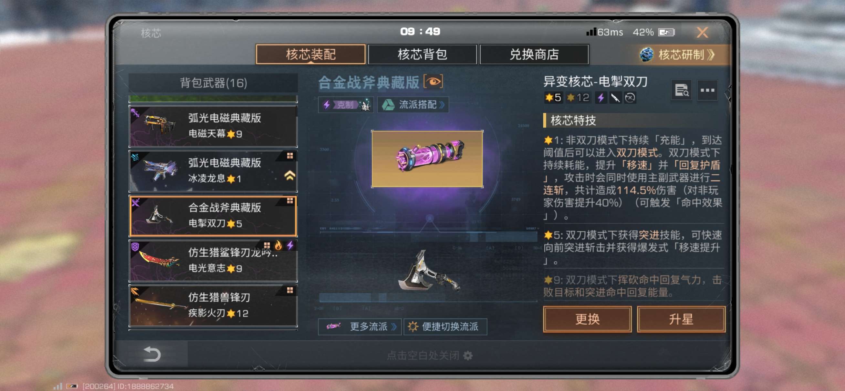This screenshot has width=845, height=391.
Task: Click the lightning element icon under 电掣双刀
Action: click(x=600, y=98)
